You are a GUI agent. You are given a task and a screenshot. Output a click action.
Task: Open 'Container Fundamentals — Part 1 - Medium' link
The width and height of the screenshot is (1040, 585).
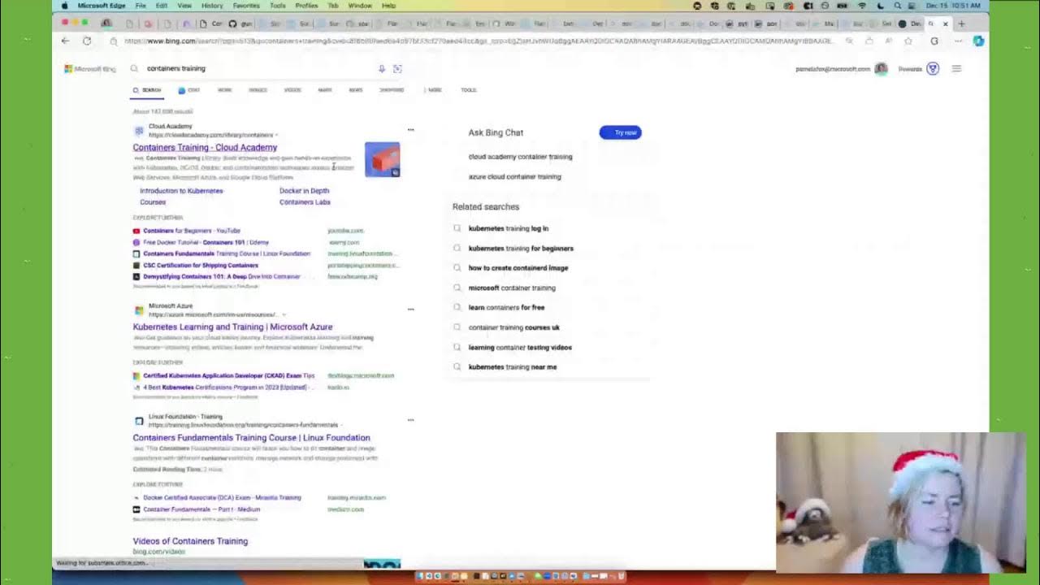(201, 509)
